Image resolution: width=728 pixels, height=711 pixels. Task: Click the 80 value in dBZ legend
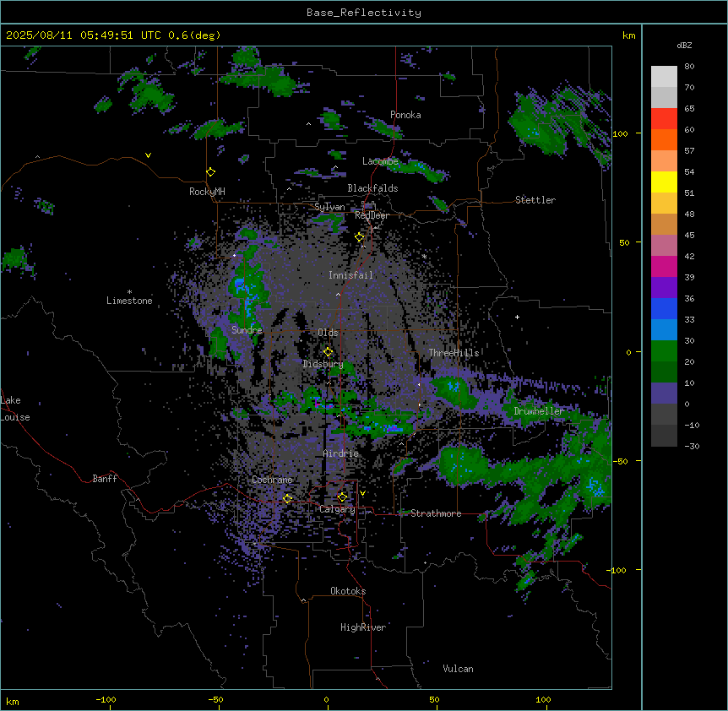(x=689, y=67)
